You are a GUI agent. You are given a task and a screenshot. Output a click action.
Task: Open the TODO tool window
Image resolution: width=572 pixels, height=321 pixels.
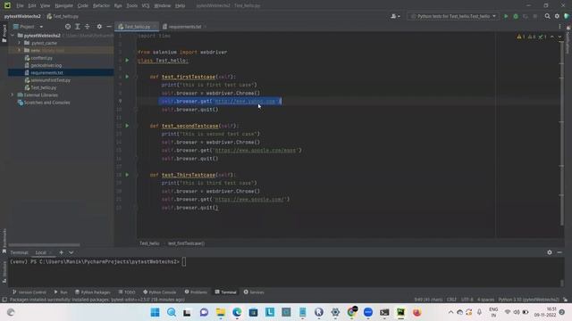pos(127,292)
